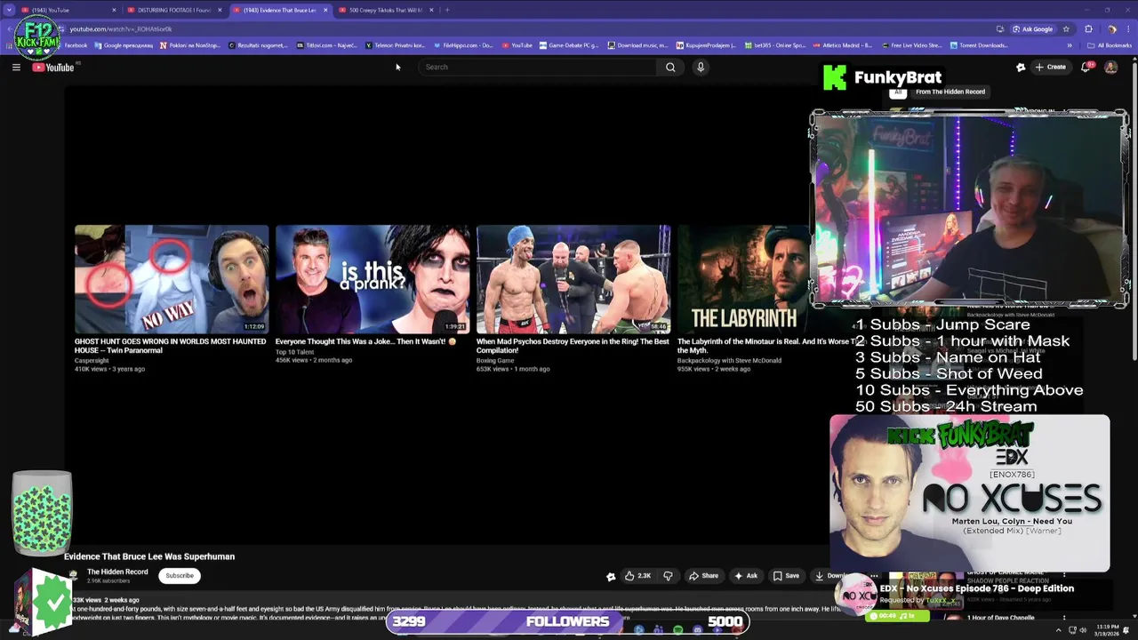The image size is (1138, 640).
Task: Open the Download music bookmark
Action: tap(638, 45)
